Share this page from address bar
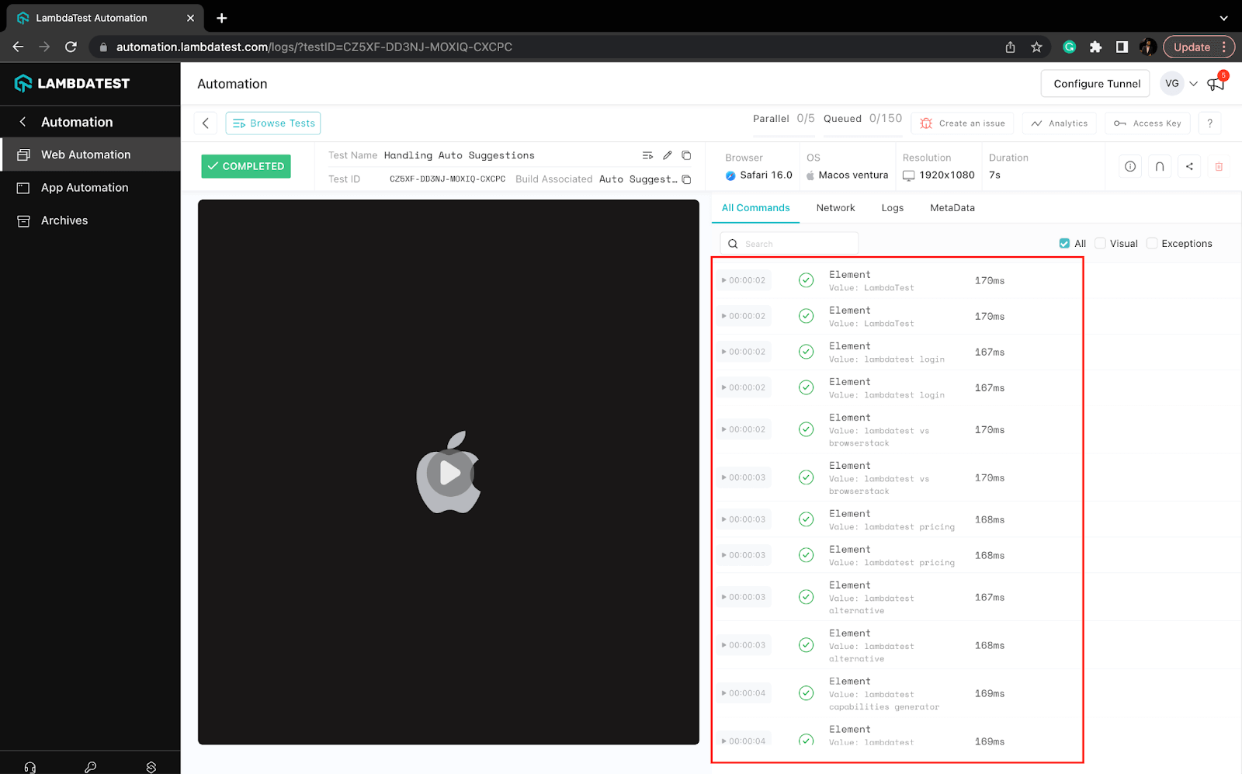The height and width of the screenshot is (774, 1242). [x=1010, y=47]
